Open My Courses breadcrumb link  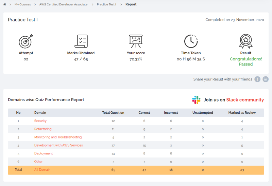pyautogui.click(x=23, y=4)
